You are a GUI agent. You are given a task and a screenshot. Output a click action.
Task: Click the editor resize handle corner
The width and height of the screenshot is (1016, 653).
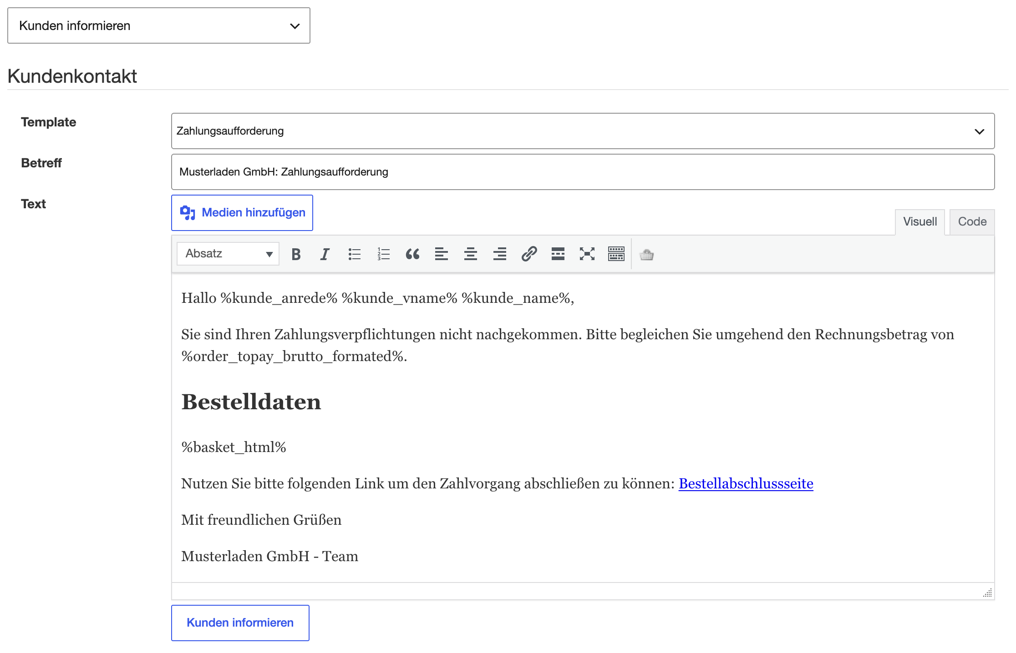pyautogui.click(x=987, y=593)
